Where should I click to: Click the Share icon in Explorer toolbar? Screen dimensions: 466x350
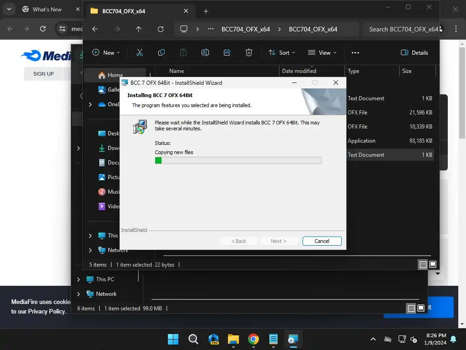(x=227, y=53)
